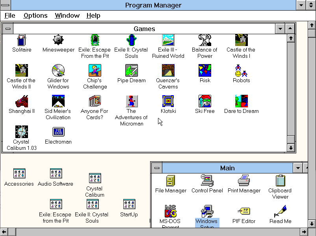Select the Robots game icon
The height and width of the screenshot is (236, 316).
[x=241, y=70]
